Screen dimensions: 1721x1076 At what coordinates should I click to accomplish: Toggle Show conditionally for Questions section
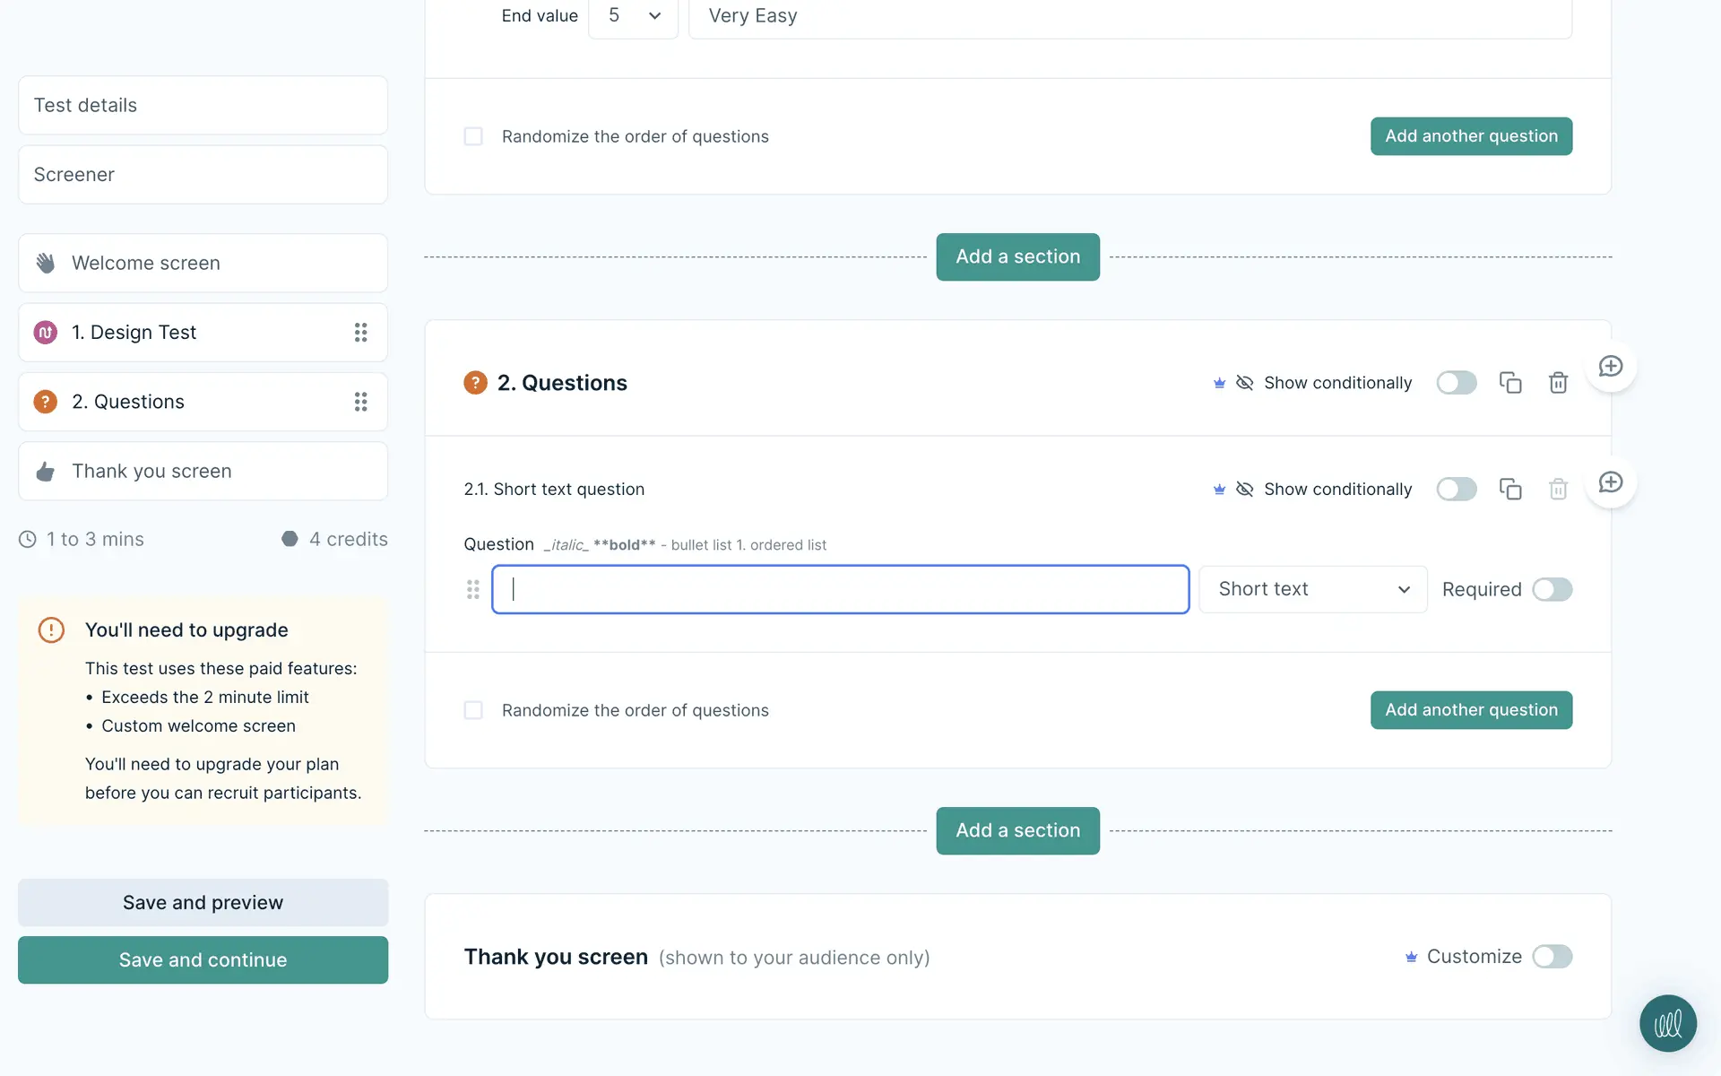[x=1456, y=383]
